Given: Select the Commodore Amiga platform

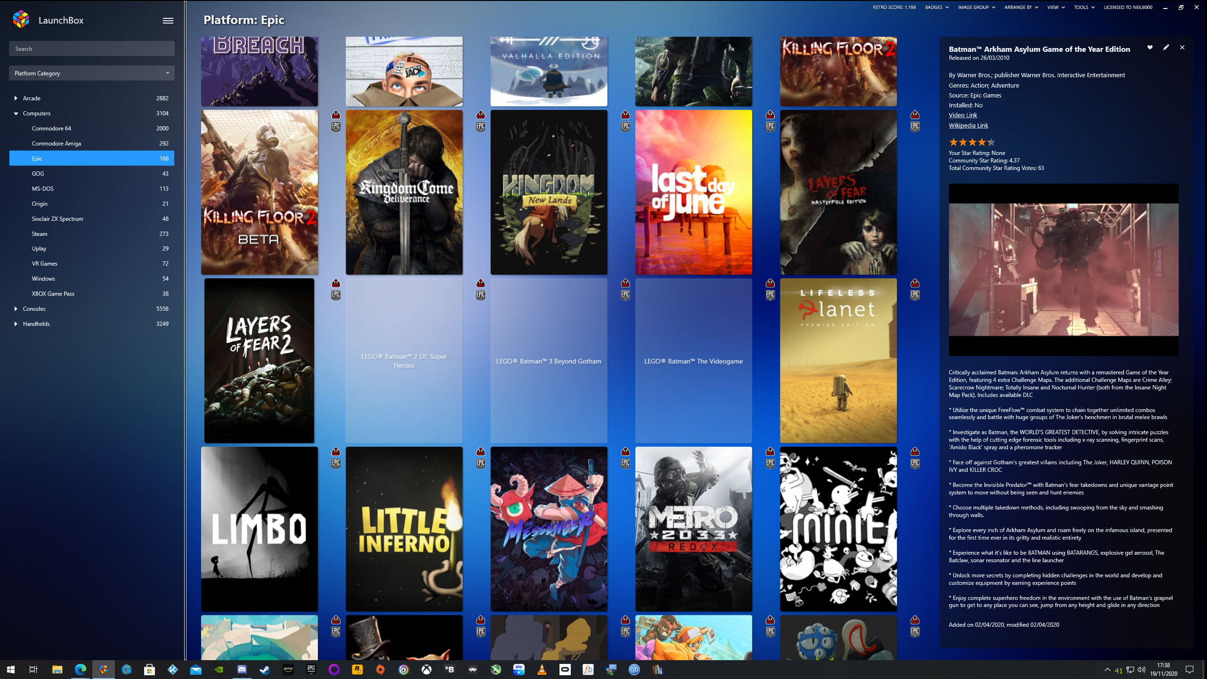Looking at the screenshot, I should pyautogui.click(x=91, y=144).
